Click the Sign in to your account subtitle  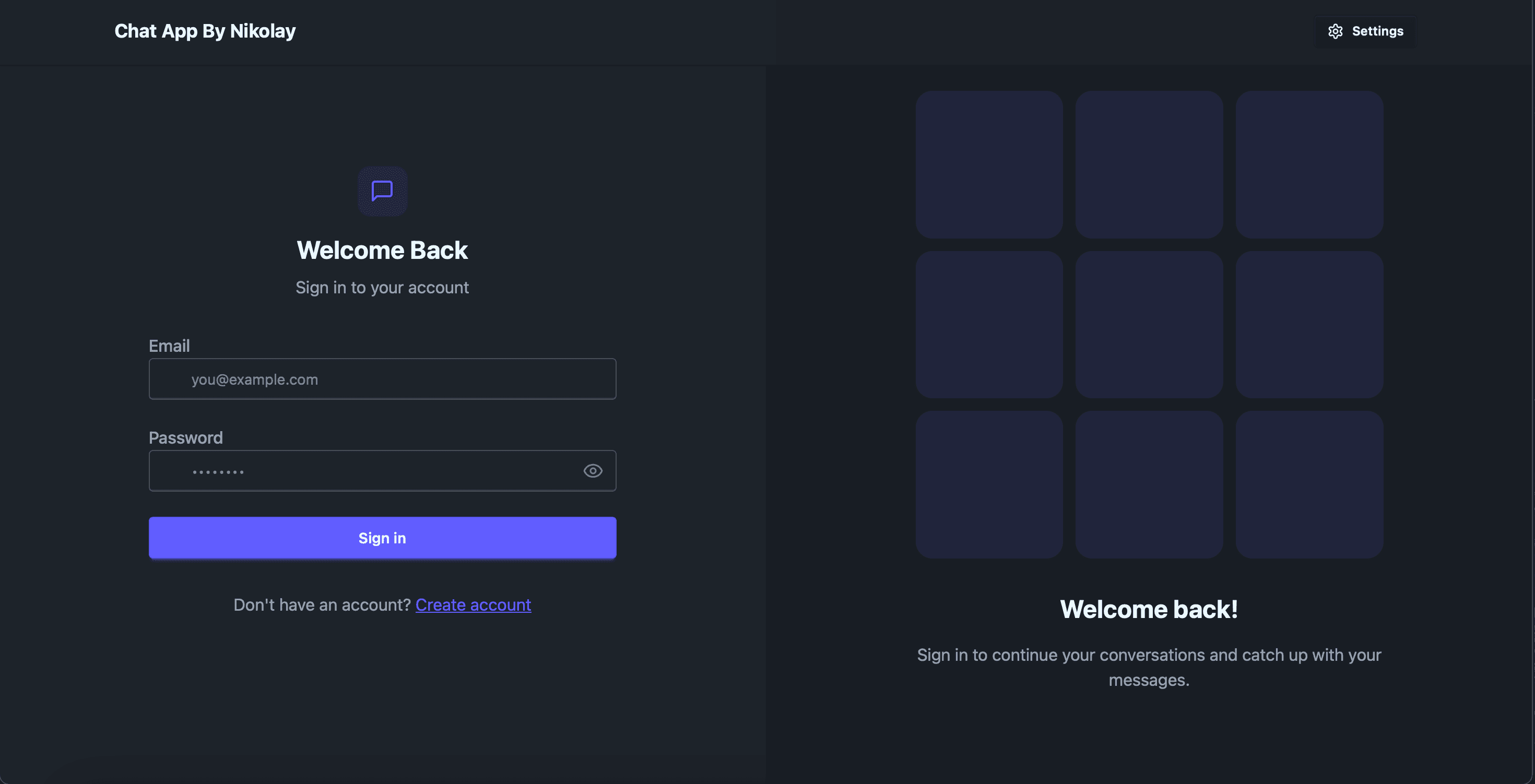click(x=382, y=287)
